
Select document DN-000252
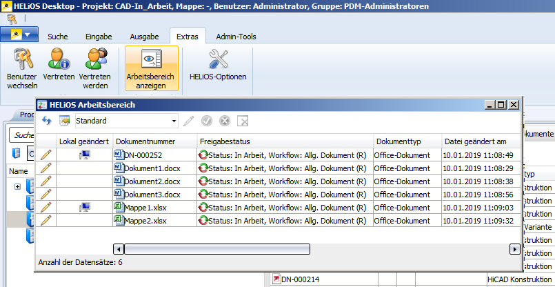pyautogui.click(x=143, y=155)
